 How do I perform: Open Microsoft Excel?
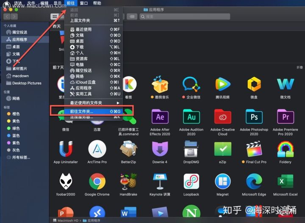pos(286,181)
